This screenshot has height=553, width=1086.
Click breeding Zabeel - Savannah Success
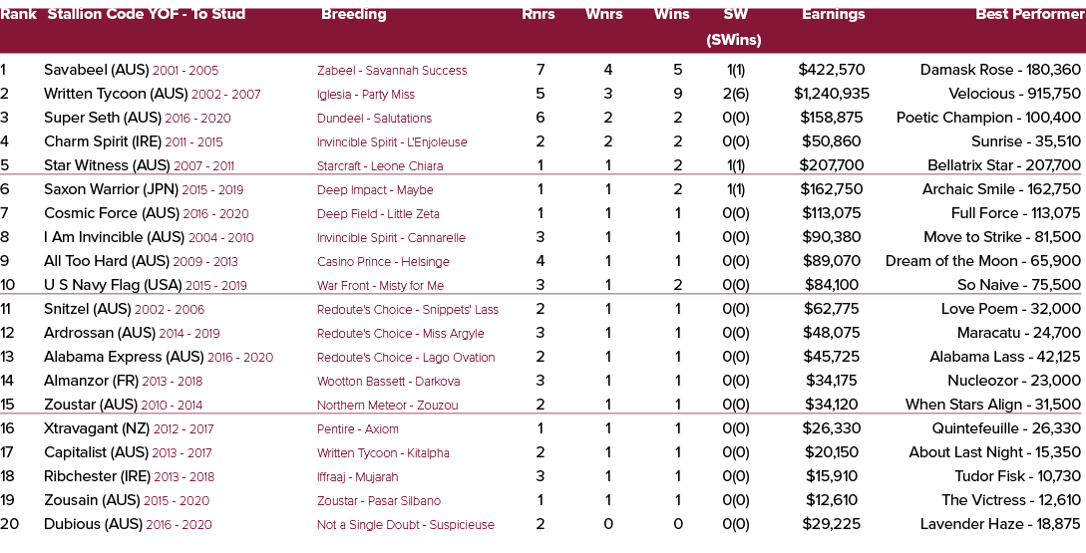tap(392, 71)
